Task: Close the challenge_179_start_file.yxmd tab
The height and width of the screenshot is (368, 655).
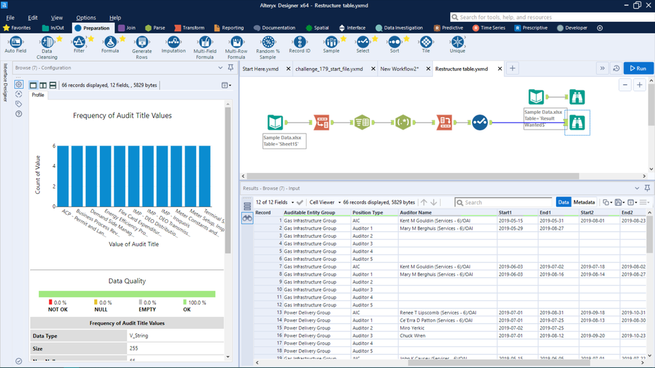Action: 373,69
